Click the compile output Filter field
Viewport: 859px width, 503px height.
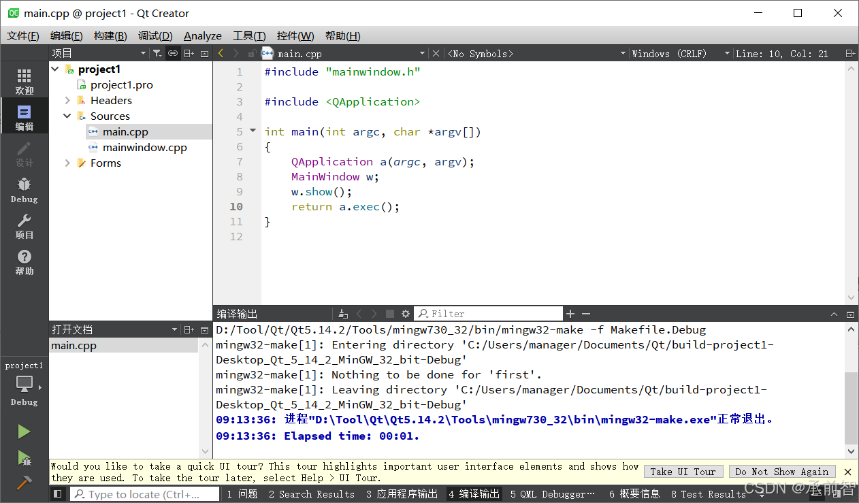tap(489, 314)
